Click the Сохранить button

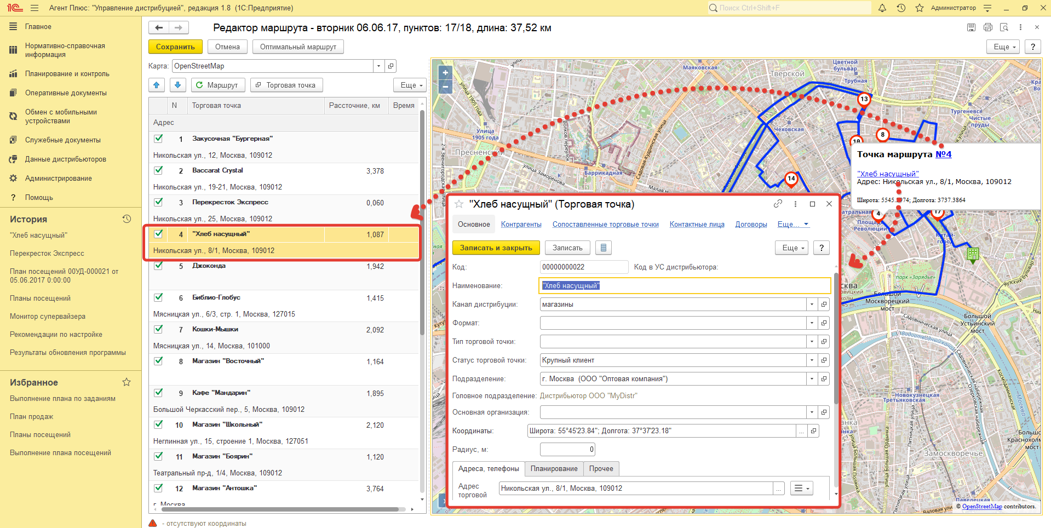[x=175, y=47]
